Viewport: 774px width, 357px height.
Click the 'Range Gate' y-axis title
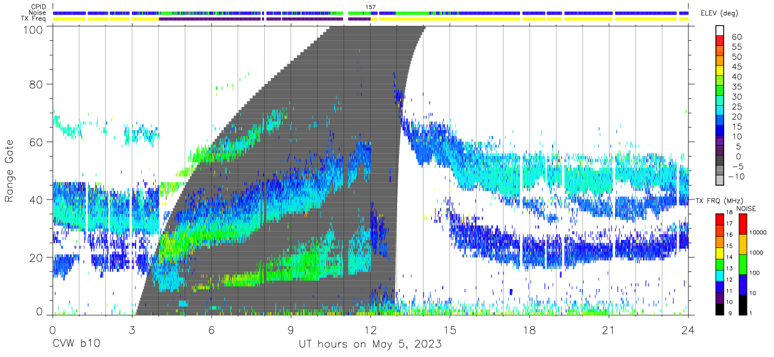tap(9, 171)
